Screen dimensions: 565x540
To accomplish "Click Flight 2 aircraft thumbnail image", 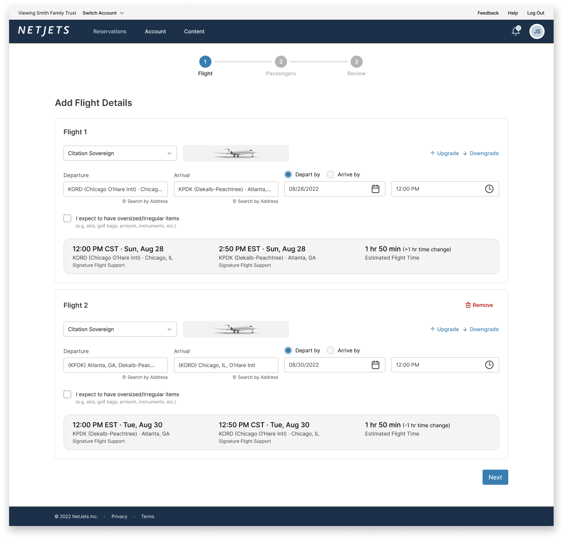I will (x=236, y=329).
